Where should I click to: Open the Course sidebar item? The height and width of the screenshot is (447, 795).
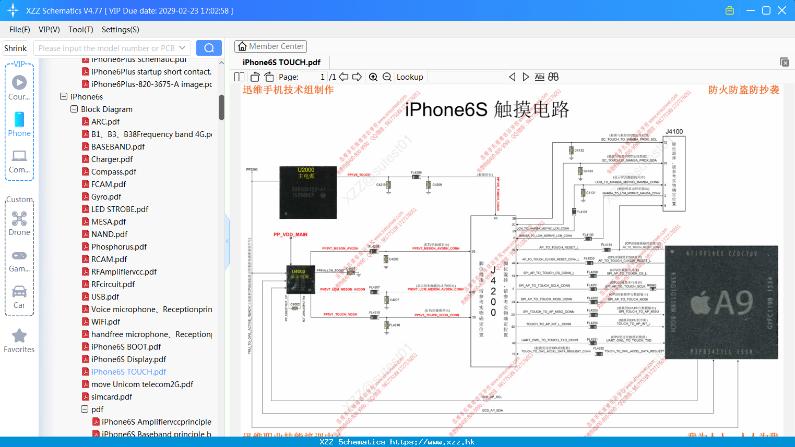coord(19,88)
